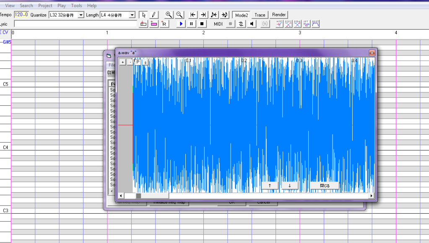Open the Search menu
Image resolution: width=429 pixels, height=243 pixels.
tap(26, 5)
